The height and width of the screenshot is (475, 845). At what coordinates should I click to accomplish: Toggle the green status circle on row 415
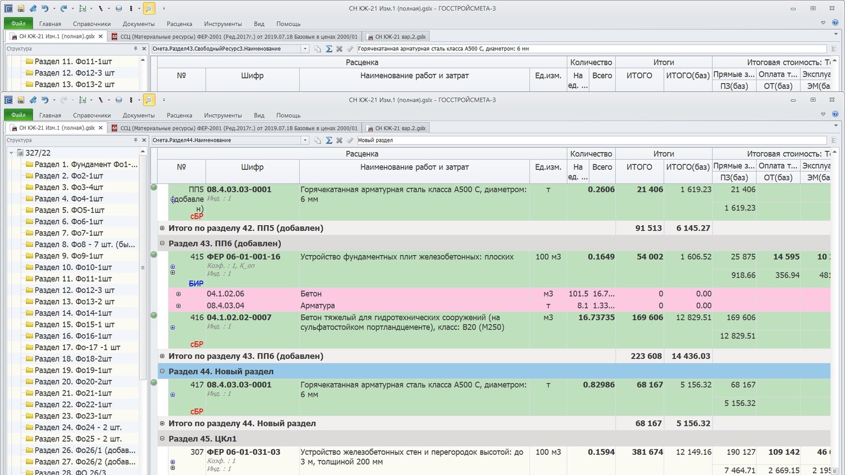click(154, 255)
